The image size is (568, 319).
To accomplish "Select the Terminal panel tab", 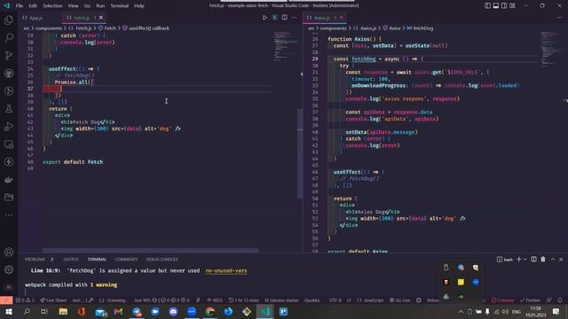I will (97, 260).
